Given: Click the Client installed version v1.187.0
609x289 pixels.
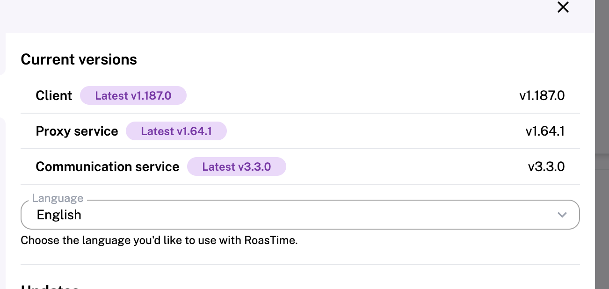Looking at the screenshot, I should (x=542, y=96).
